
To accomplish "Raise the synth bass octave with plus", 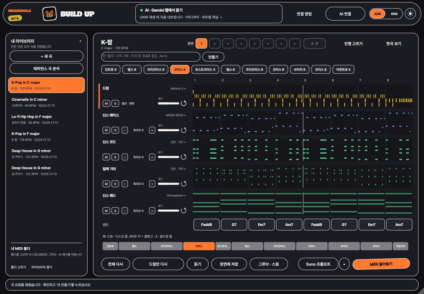I will pos(153,130).
